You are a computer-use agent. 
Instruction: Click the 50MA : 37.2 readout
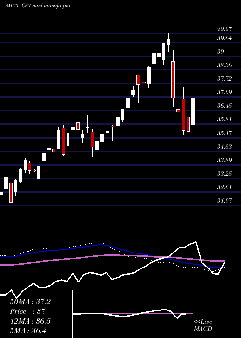30,302
